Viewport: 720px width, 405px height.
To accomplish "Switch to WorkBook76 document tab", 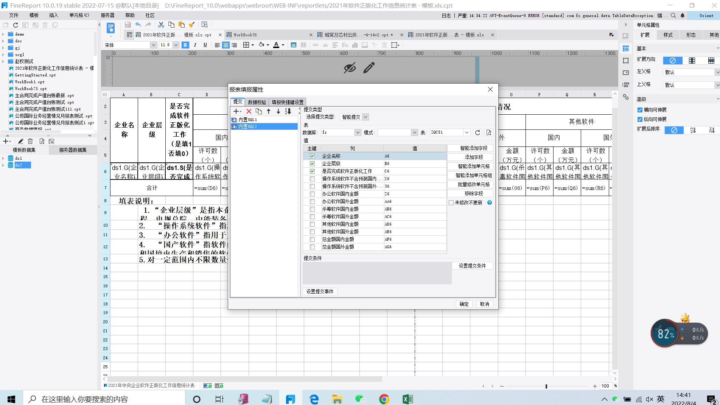I will pyautogui.click(x=245, y=35).
